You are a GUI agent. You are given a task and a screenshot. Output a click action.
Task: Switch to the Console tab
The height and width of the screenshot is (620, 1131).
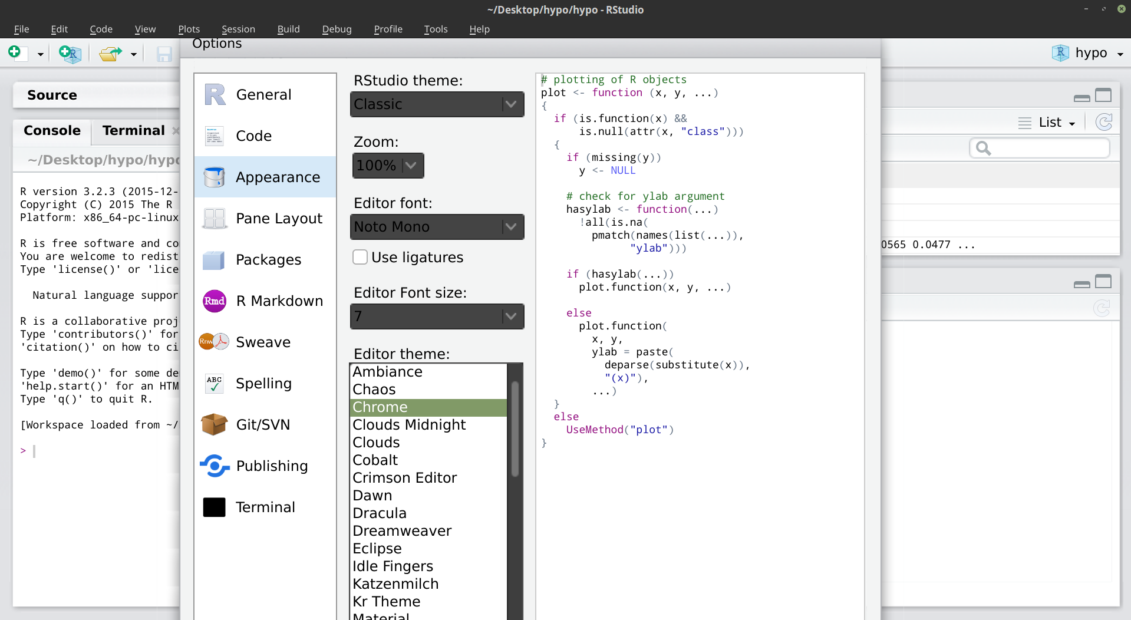[52, 131]
